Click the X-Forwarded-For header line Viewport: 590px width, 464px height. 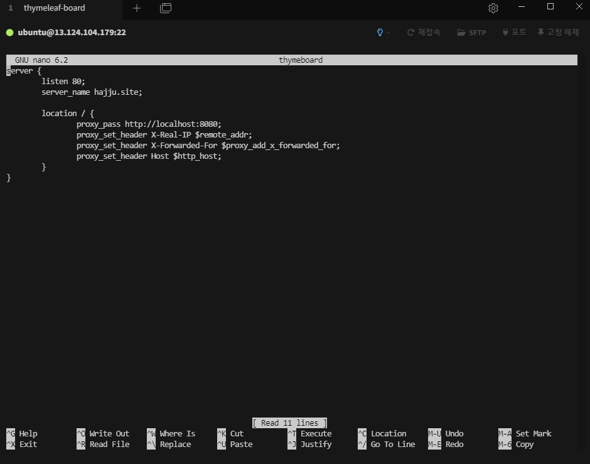pos(208,146)
